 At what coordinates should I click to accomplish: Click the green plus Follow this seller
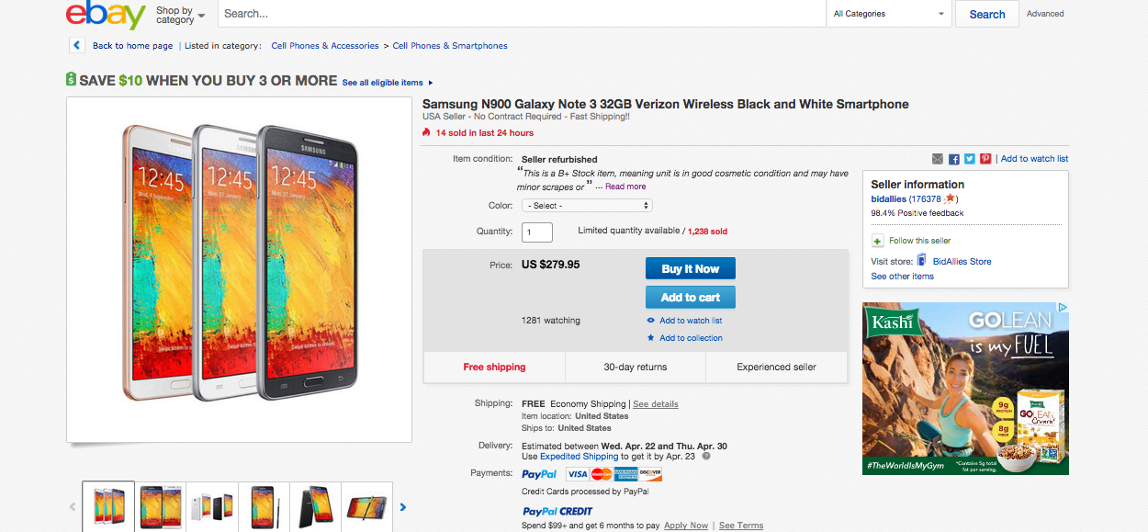[x=877, y=241]
